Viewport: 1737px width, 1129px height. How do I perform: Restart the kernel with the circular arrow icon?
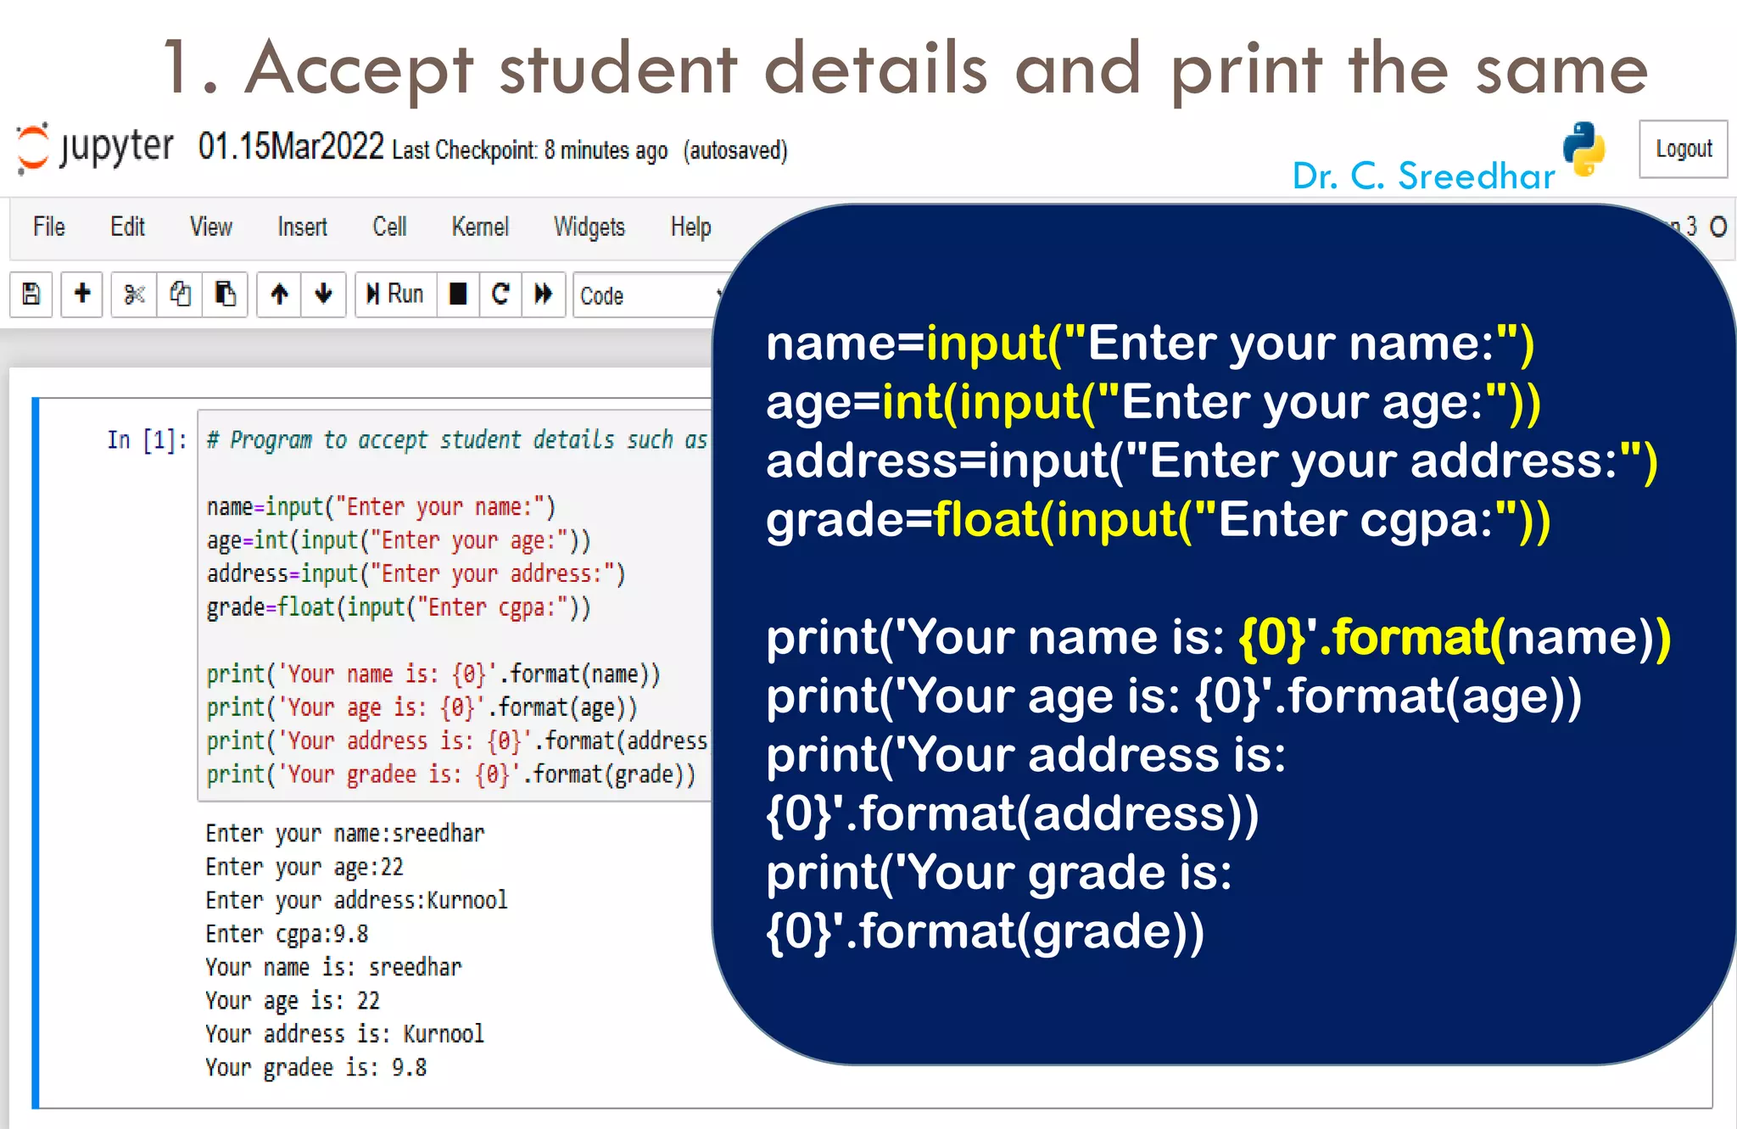(x=500, y=294)
